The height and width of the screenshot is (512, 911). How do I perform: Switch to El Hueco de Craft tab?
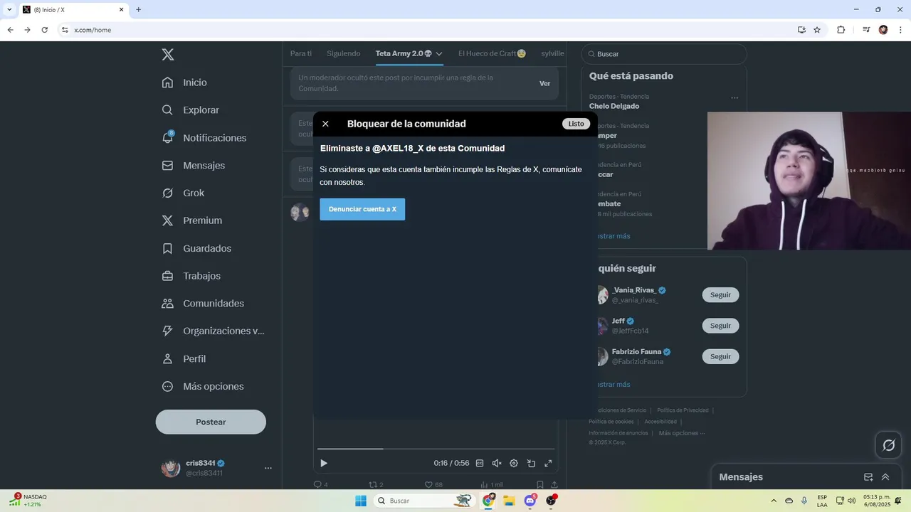pos(493,53)
